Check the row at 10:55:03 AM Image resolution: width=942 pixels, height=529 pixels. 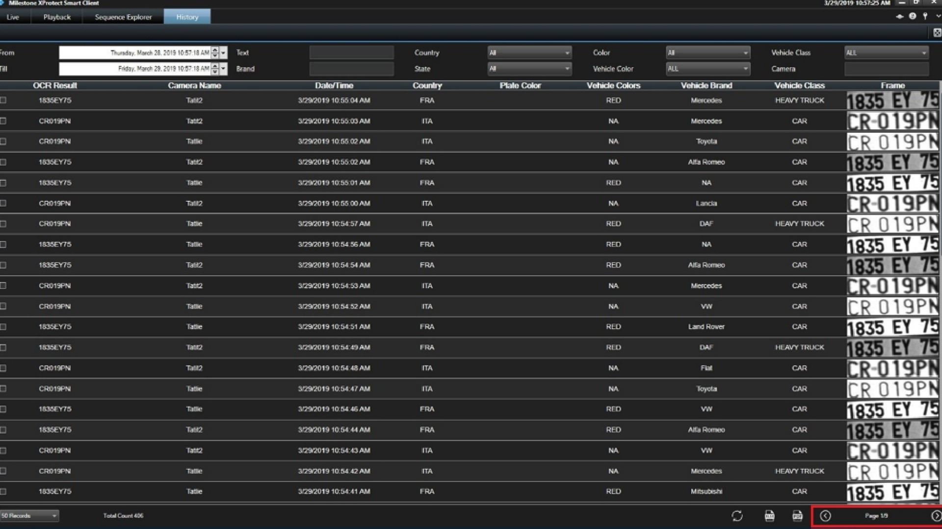point(3,120)
